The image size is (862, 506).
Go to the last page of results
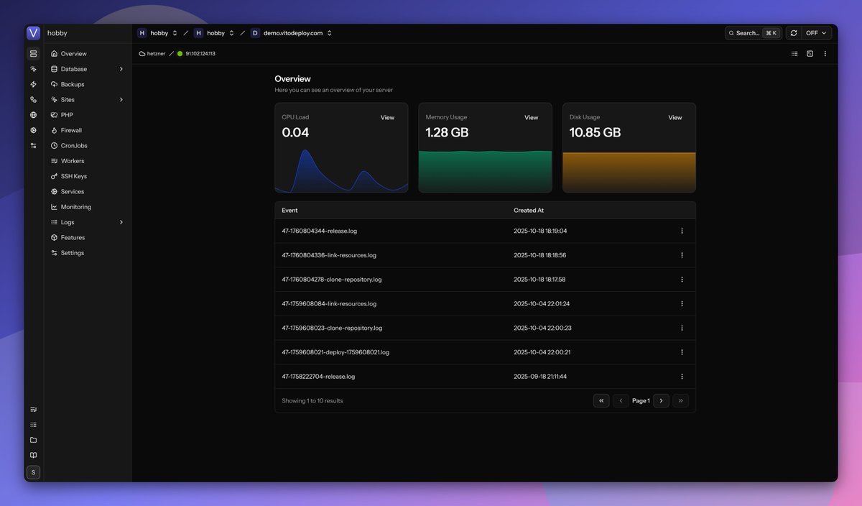coord(681,400)
